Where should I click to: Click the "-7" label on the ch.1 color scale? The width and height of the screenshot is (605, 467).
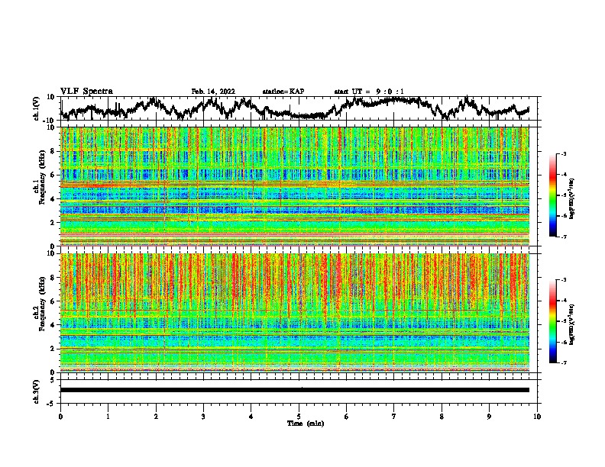563,237
